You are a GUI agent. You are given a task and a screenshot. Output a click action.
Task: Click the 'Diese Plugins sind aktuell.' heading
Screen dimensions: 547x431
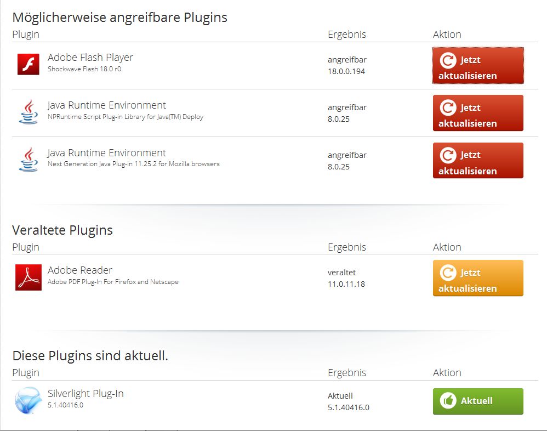(90, 356)
